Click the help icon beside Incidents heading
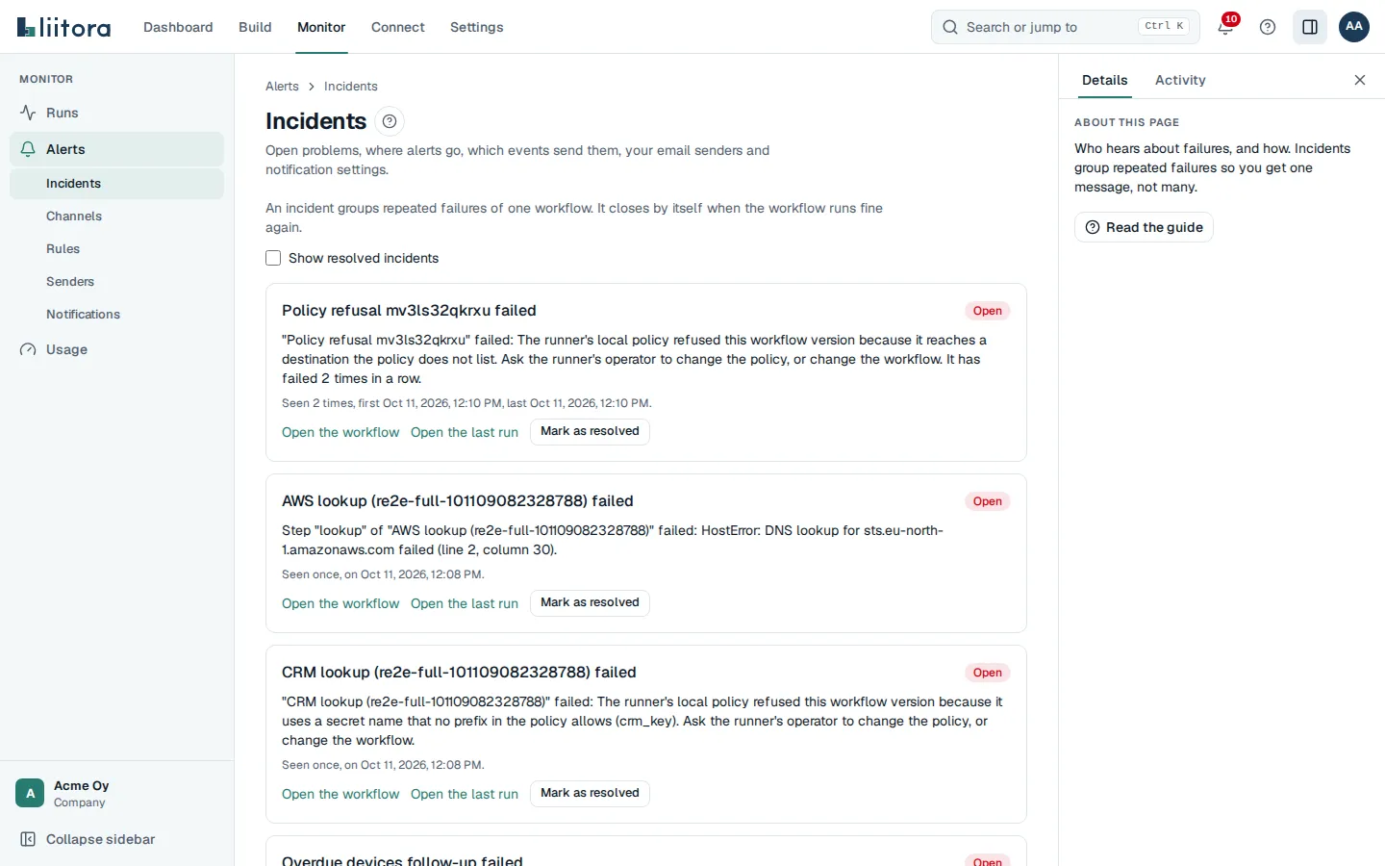Image resolution: width=1385 pixels, height=866 pixels. tap(390, 121)
